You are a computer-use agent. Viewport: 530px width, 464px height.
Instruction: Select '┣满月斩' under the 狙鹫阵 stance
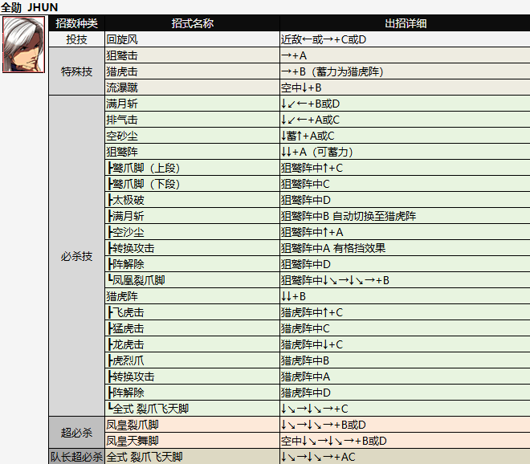[x=126, y=216]
